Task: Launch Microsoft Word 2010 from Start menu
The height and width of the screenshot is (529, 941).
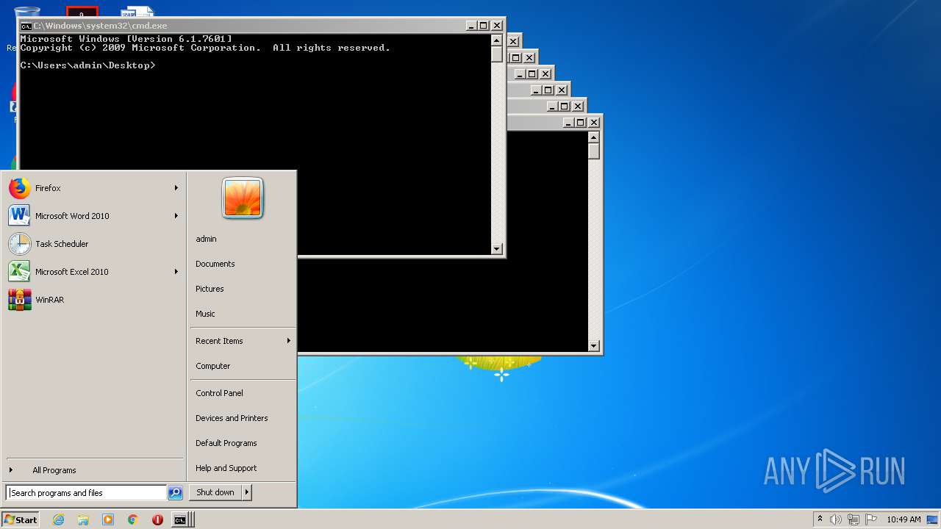Action: coord(94,216)
